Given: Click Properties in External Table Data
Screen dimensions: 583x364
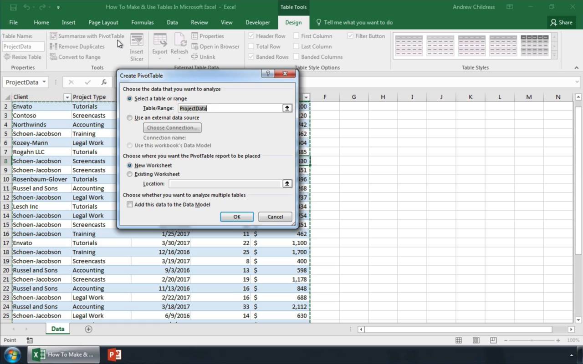Looking at the screenshot, I should click(x=208, y=36).
